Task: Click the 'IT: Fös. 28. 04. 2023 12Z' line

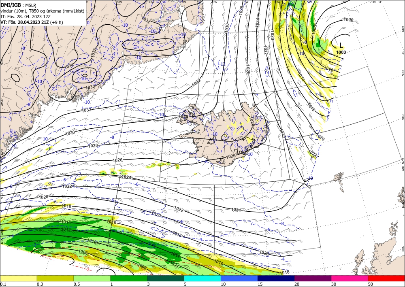Action: (x=25, y=17)
